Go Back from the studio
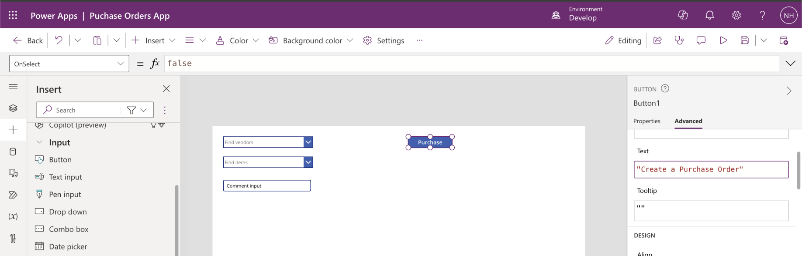 tap(28, 40)
